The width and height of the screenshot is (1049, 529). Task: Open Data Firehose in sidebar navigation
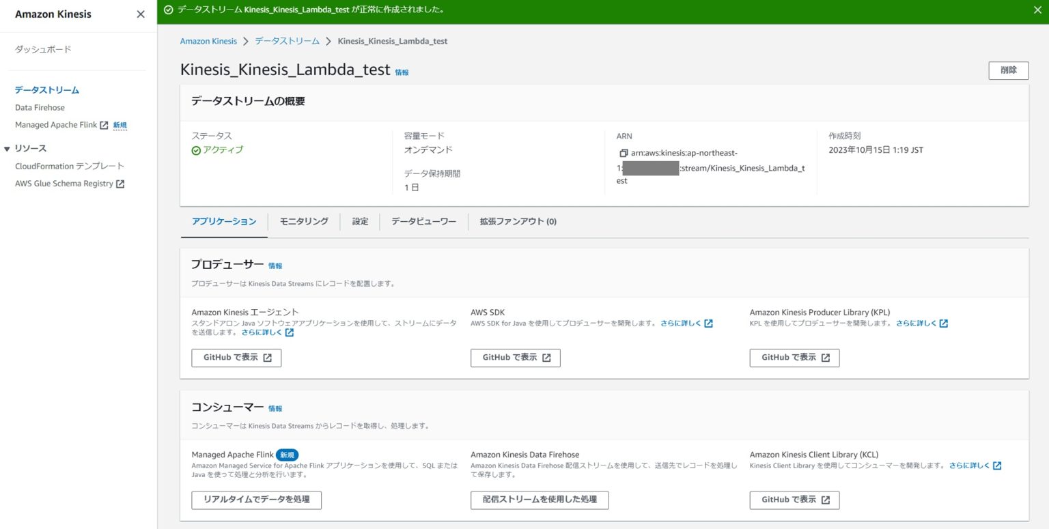click(40, 108)
